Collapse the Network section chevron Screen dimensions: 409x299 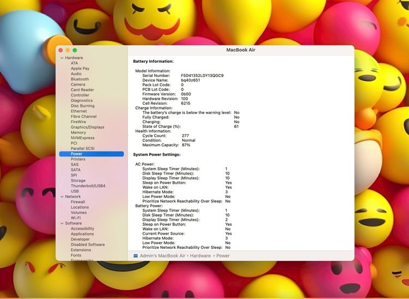[62, 197]
